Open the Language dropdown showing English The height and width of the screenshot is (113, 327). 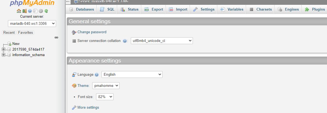coord(132,74)
